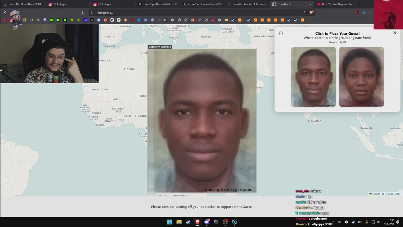Click the Leaflet attribution link

point(375,194)
